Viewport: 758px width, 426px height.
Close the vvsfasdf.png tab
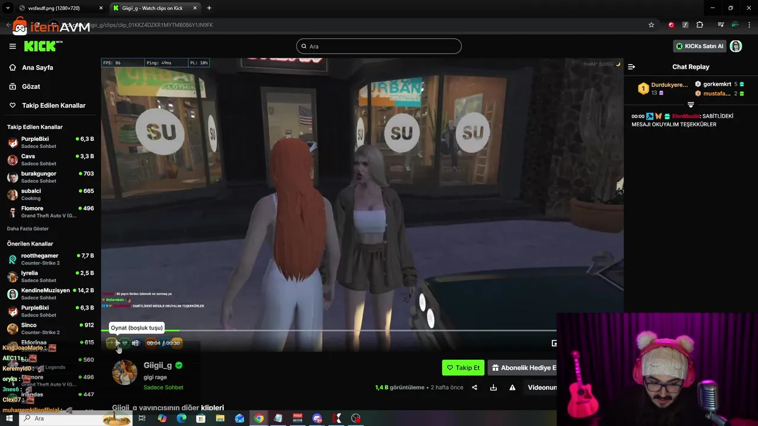pyautogui.click(x=101, y=8)
